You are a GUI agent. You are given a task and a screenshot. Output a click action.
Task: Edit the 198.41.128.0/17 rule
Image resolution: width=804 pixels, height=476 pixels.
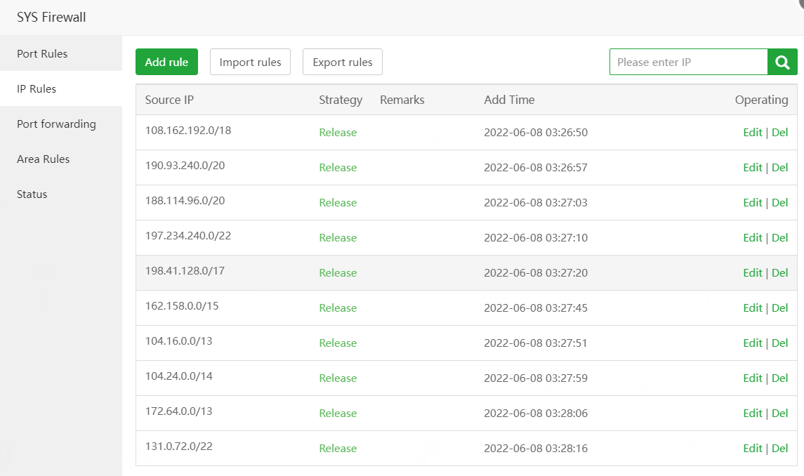[x=752, y=273]
